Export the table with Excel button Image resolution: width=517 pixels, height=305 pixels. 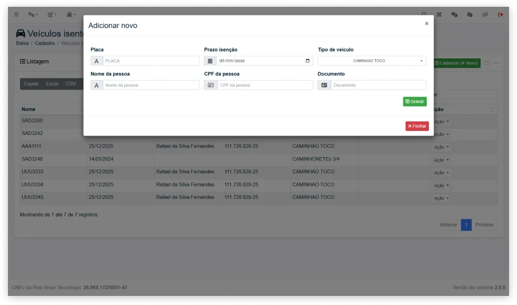pyautogui.click(x=52, y=84)
